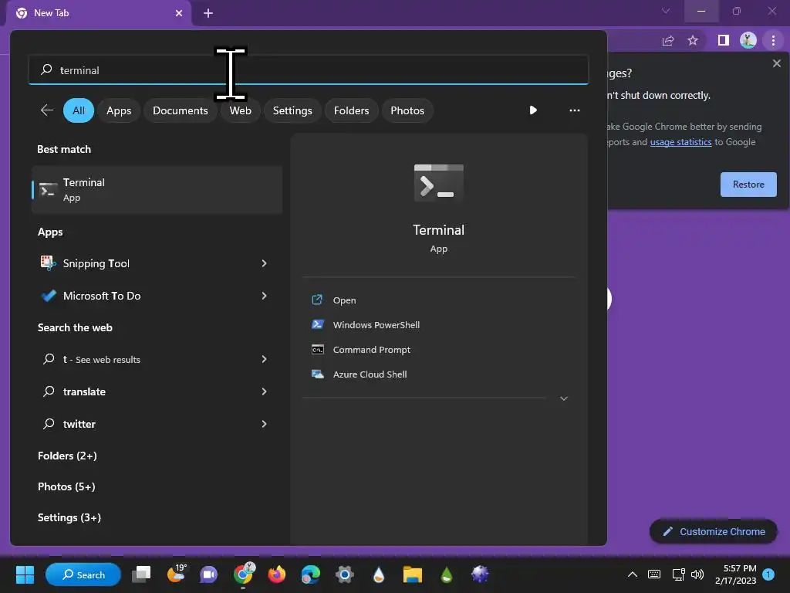Screen dimensions: 790x593
Task: Expand the twitter web suggestion chevron
Action: tap(264, 424)
